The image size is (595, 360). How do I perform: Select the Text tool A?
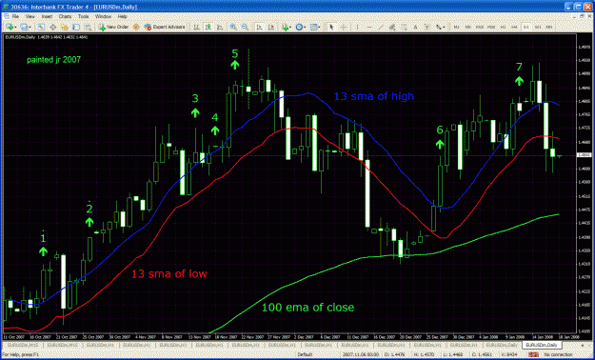coord(415,27)
